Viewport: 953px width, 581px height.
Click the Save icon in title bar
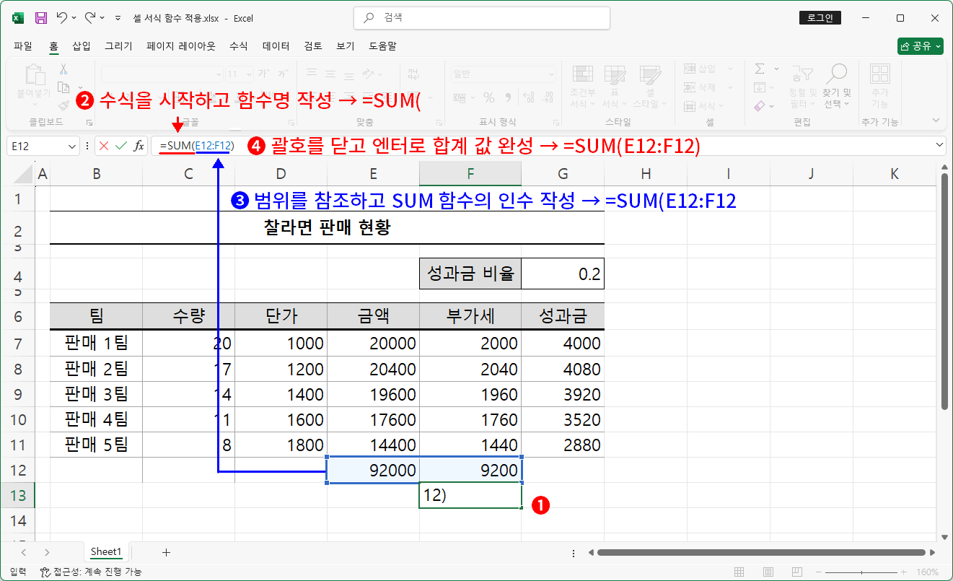pyautogui.click(x=41, y=17)
